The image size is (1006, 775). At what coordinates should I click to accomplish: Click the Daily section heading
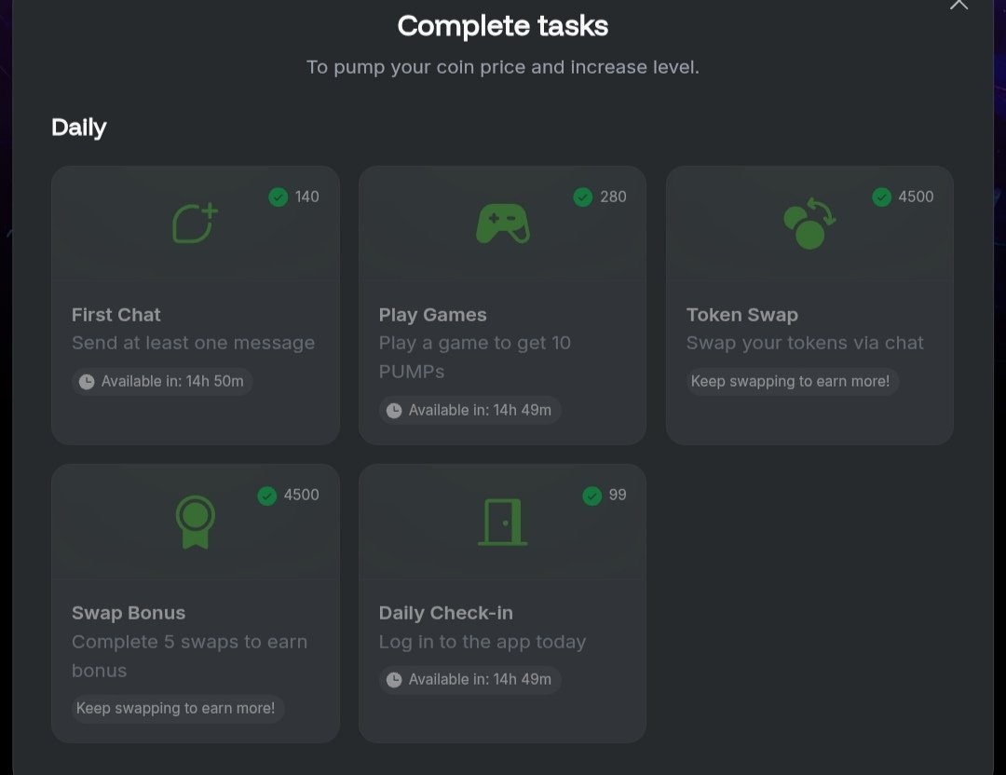click(79, 128)
